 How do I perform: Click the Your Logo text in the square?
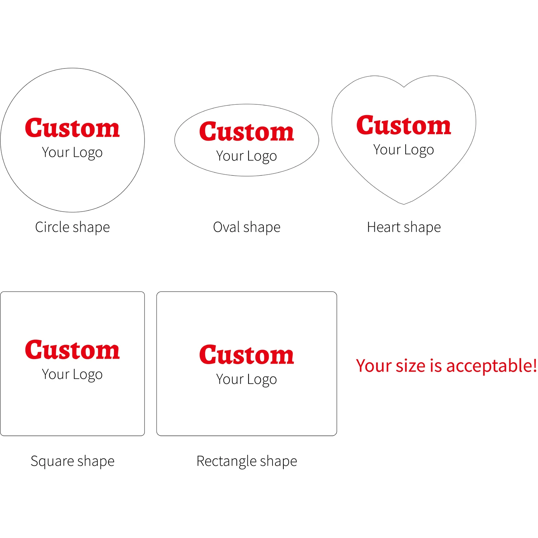tap(72, 374)
